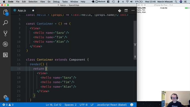Screen dimensions: 190x107
Task: Open the Source Control view
Action: [5, 33]
